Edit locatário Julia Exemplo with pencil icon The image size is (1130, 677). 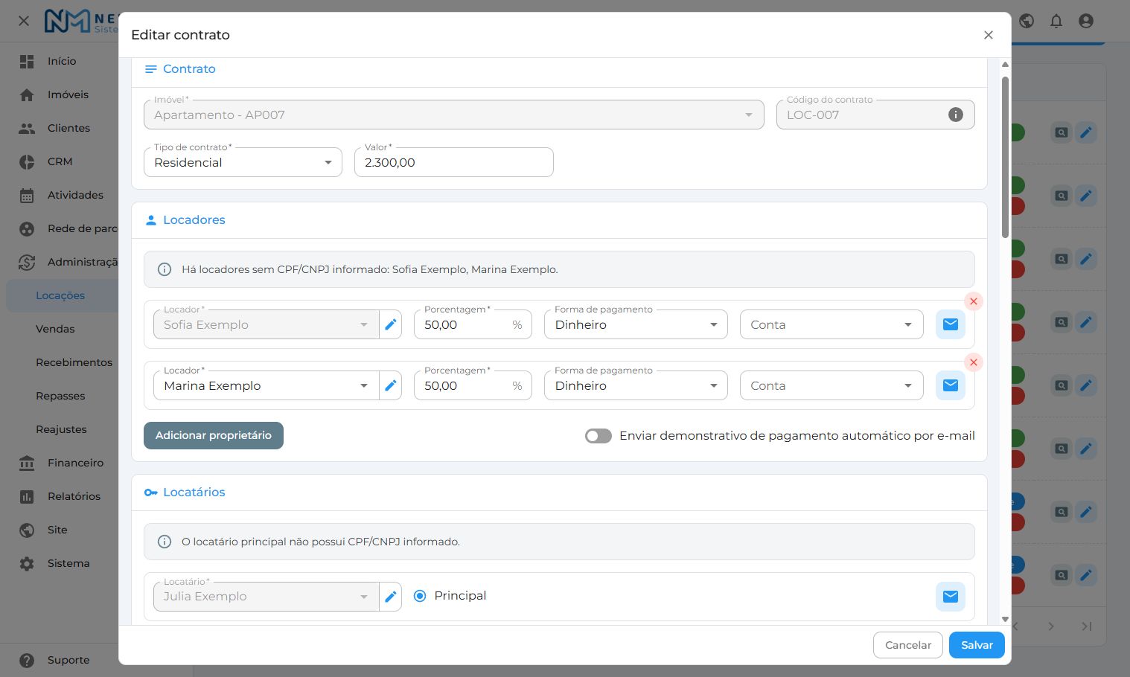tap(391, 596)
